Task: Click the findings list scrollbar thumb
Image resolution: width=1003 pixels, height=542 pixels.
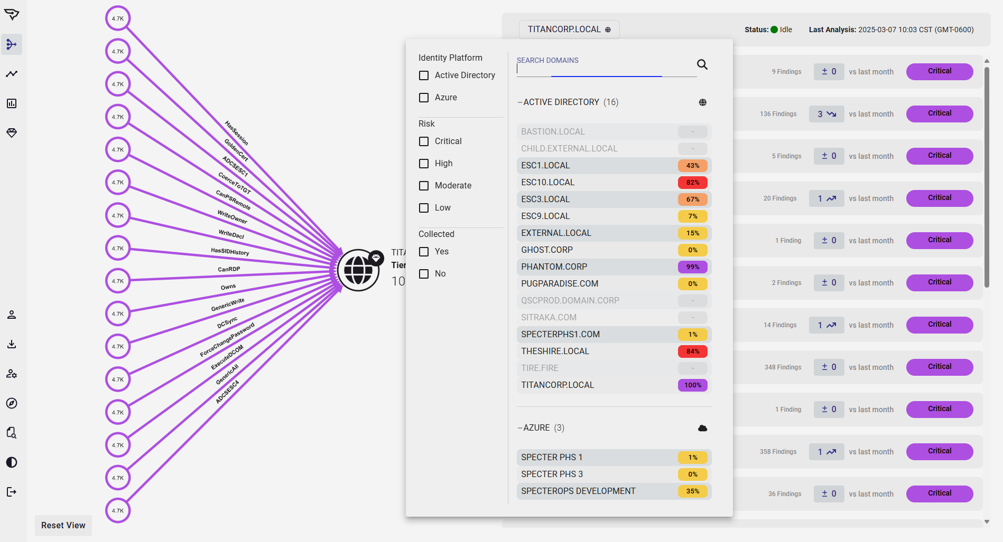Action: [x=987, y=177]
